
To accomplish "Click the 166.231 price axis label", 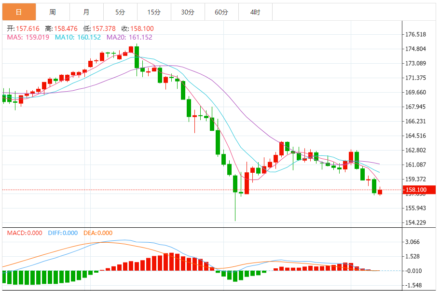I will (415, 121).
